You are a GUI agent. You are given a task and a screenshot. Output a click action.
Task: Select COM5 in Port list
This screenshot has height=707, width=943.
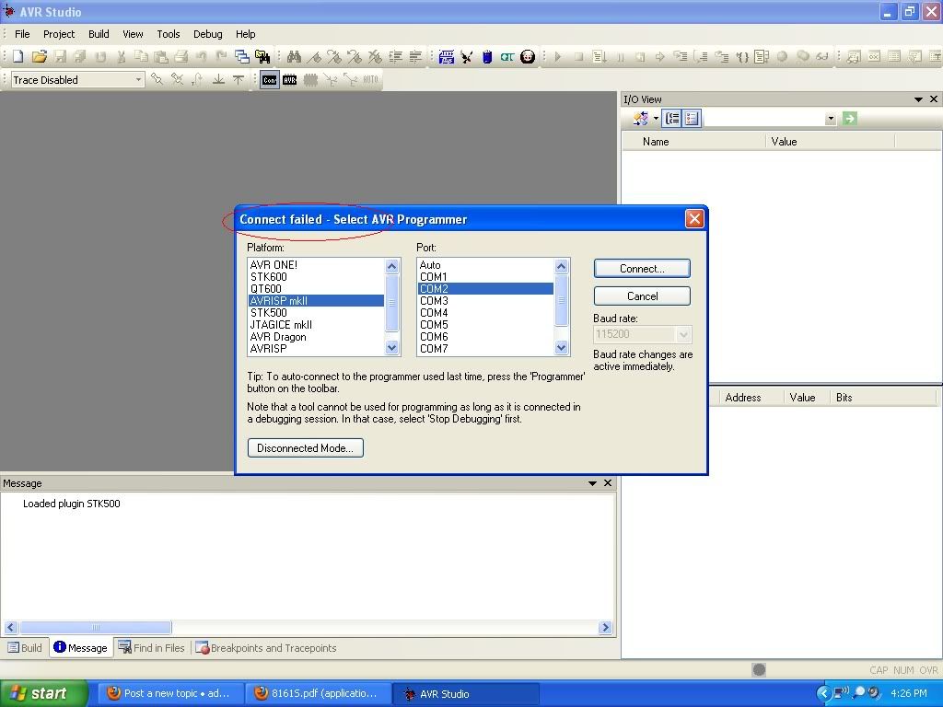(x=485, y=325)
